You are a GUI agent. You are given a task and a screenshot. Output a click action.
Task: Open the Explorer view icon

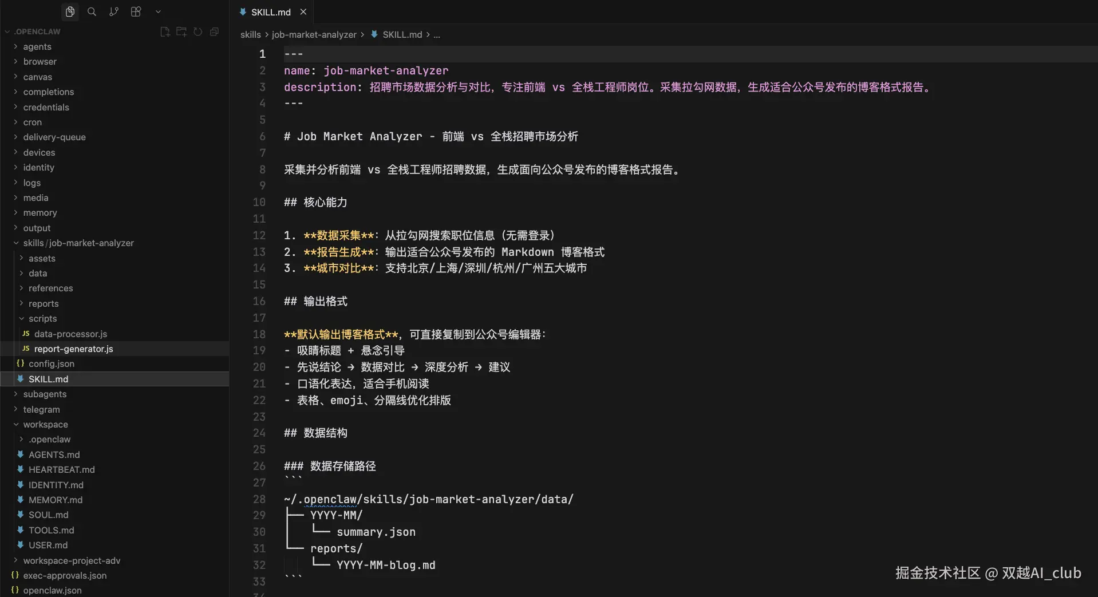70,11
